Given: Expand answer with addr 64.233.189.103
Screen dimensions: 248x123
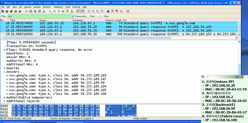Looking at the screenshot, I should [x=7, y=75].
